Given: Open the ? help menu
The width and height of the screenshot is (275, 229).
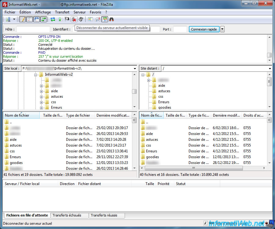Looking at the screenshot, I should [106, 12].
